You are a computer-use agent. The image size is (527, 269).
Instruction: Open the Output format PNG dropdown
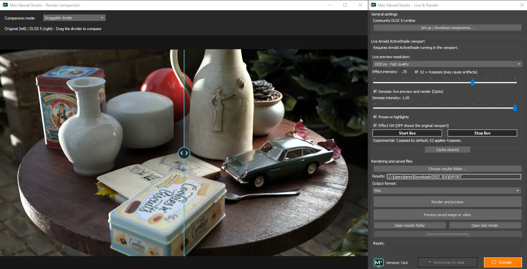[x=447, y=191]
